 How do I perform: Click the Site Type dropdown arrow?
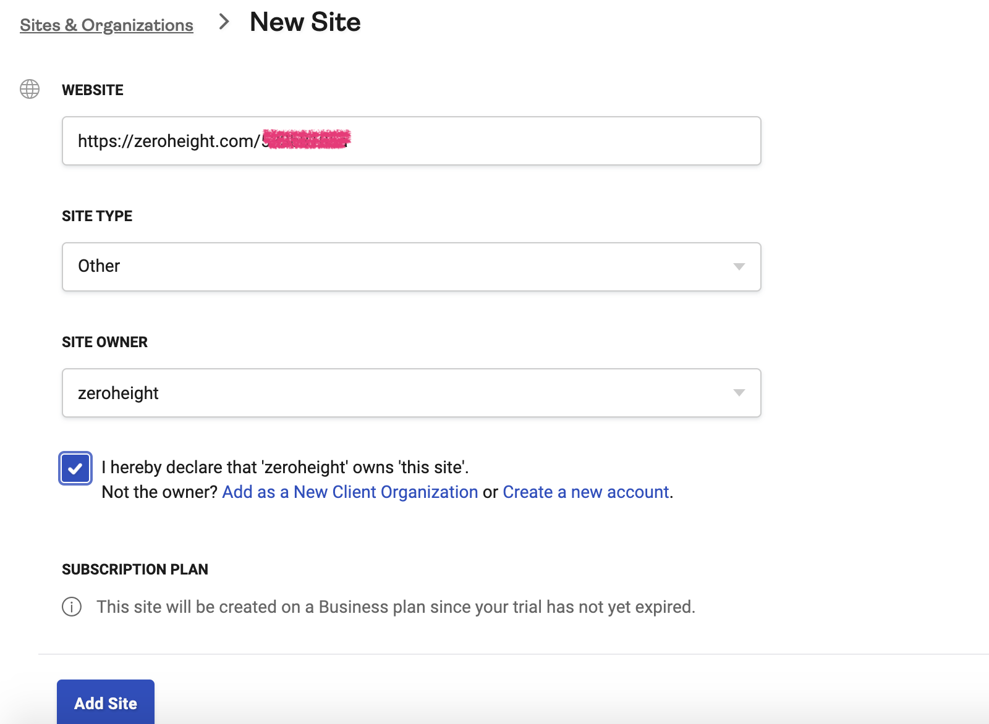[739, 267]
